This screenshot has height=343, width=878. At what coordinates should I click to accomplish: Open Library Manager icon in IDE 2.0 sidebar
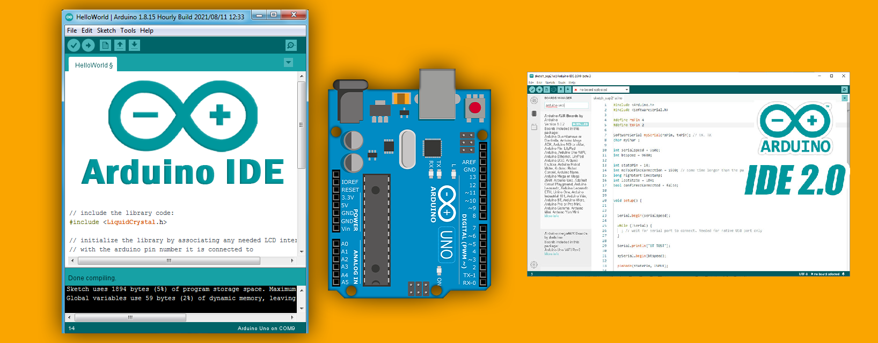pyautogui.click(x=534, y=127)
